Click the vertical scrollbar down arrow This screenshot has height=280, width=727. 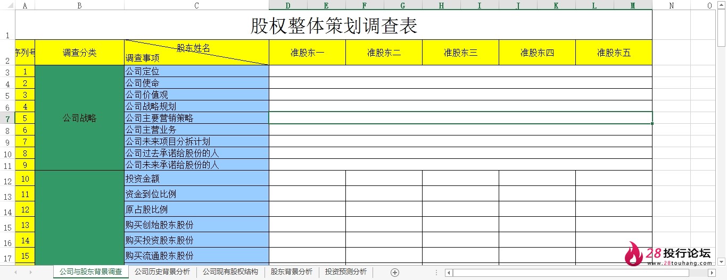pos(722,261)
